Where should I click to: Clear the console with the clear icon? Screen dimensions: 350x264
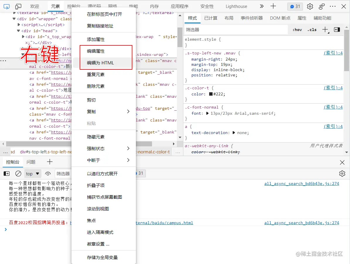18,173
